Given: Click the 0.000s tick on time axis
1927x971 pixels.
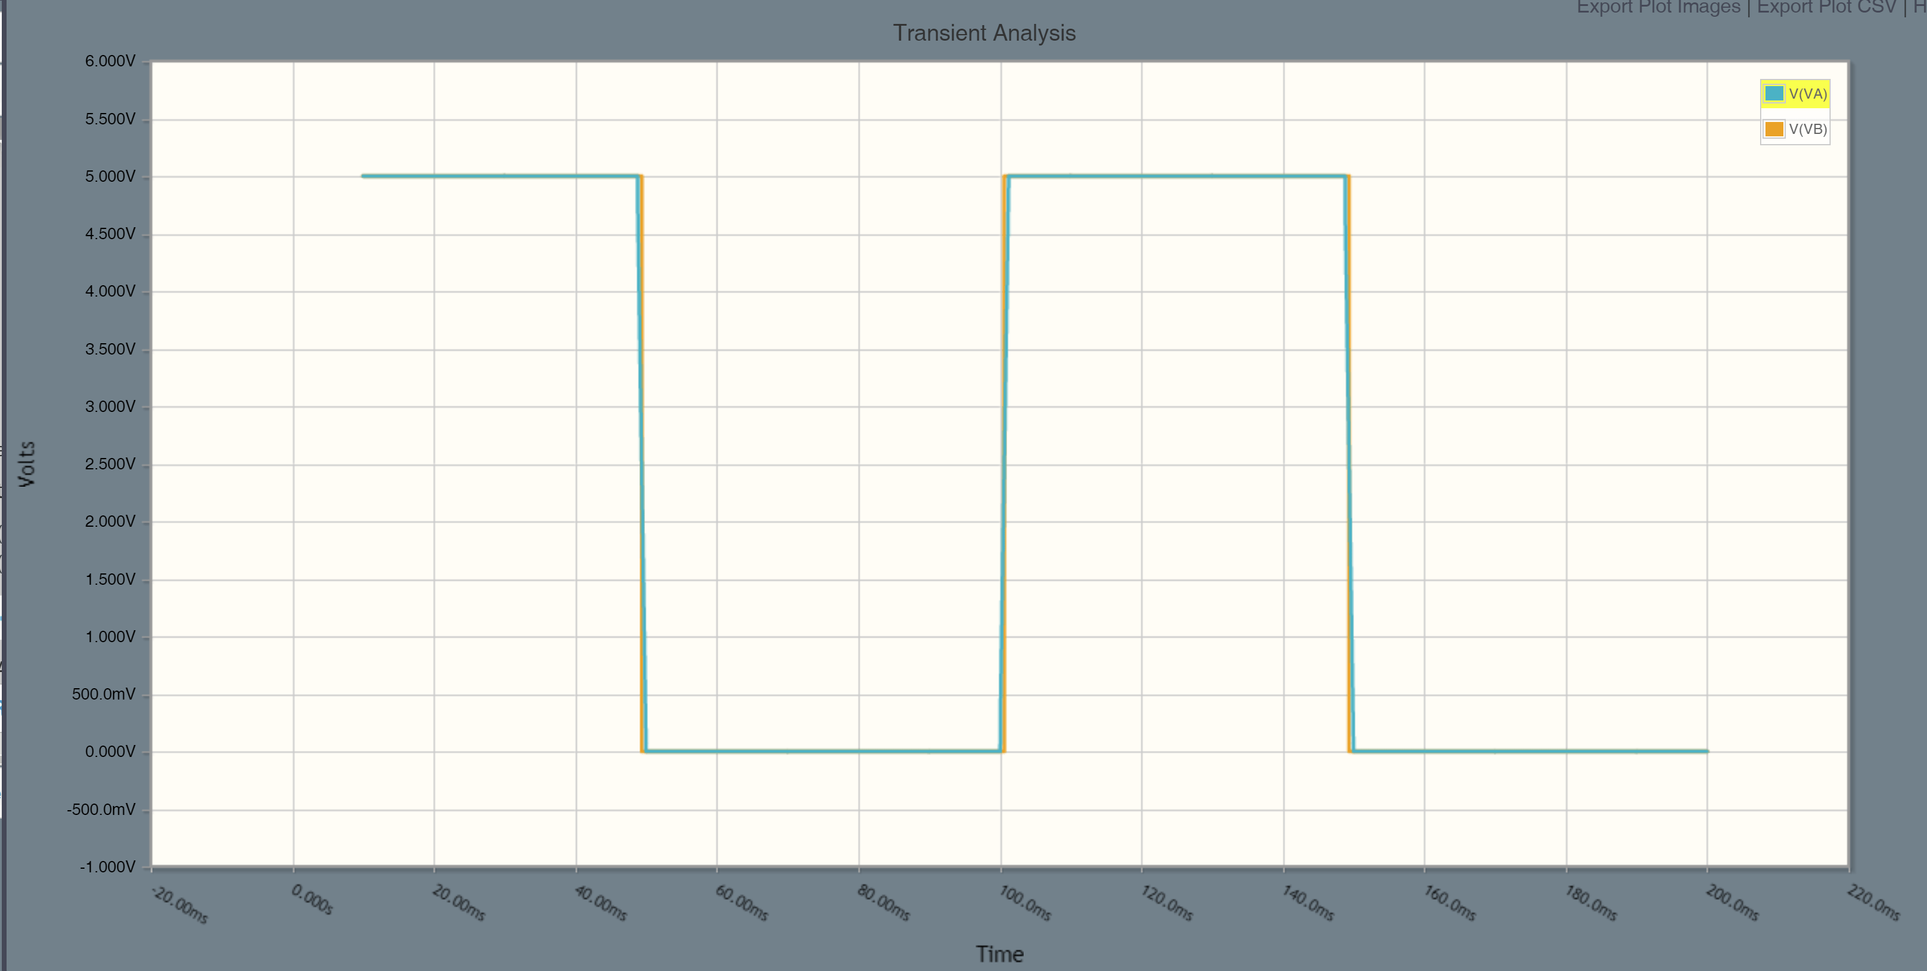Looking at the screenshot, I should [312, 899].
